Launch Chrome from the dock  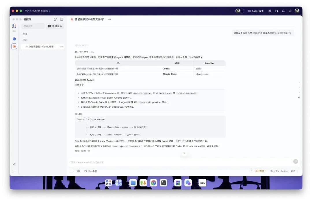(153, 183)
